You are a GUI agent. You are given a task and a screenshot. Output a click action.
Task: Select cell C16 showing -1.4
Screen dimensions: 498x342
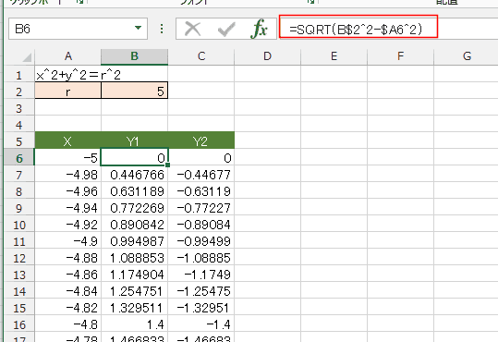(x=200, y=324)
